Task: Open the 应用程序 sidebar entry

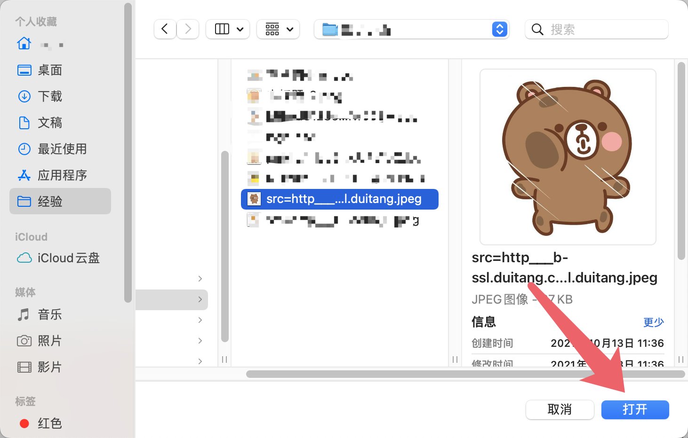Action: click(62, 175)
